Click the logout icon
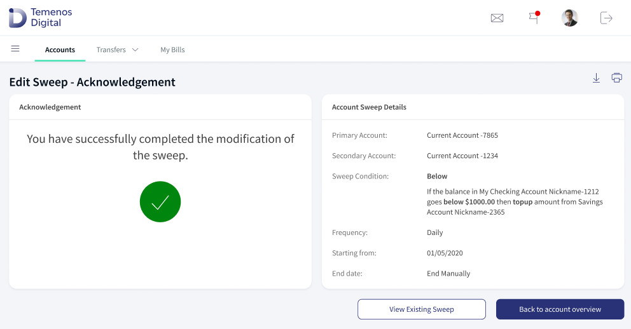The image size is (631, 329). click(x=606, y=18)
